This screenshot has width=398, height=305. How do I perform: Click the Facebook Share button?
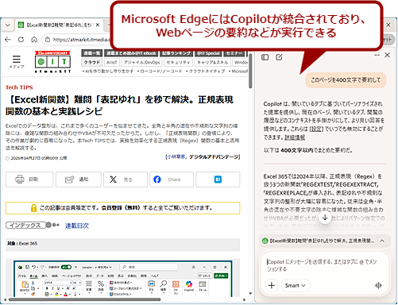tap(172, 180)
